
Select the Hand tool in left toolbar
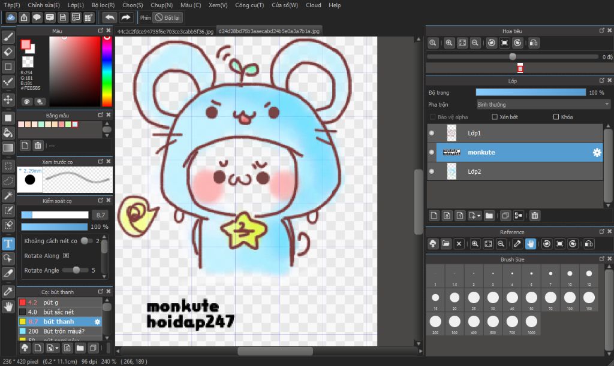(x=8, y=307)
